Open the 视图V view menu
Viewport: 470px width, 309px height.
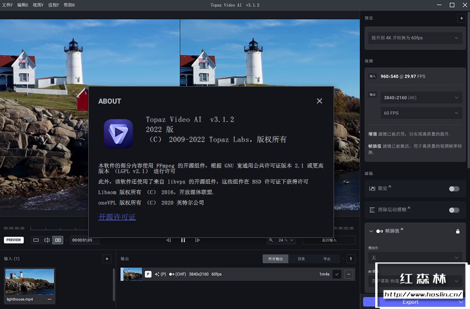(x=38, y=5)
